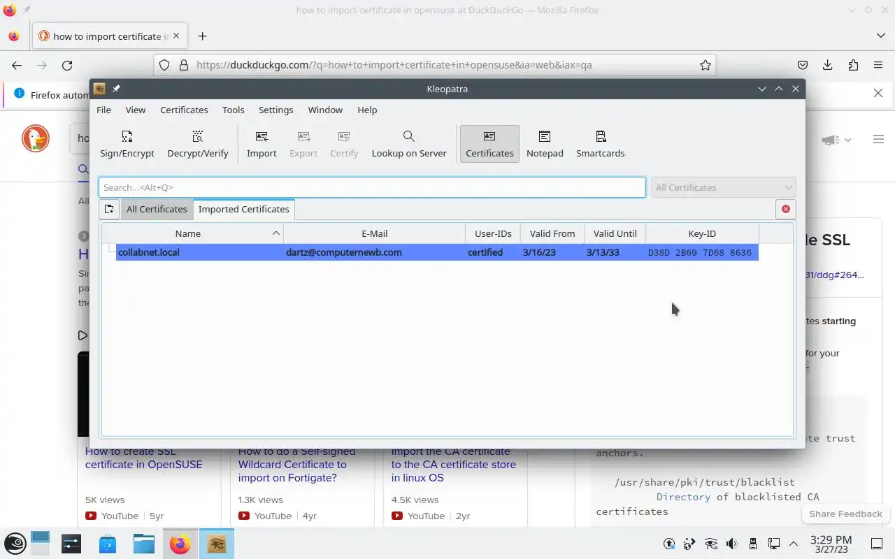Reload the DuckDuckGo page in Firefox
The height and width of the screenshot is (559, 895).
67,65
